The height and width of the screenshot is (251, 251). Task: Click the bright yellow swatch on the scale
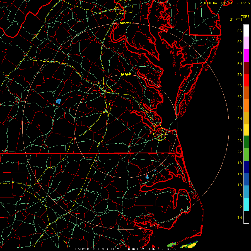coord(246,130)
